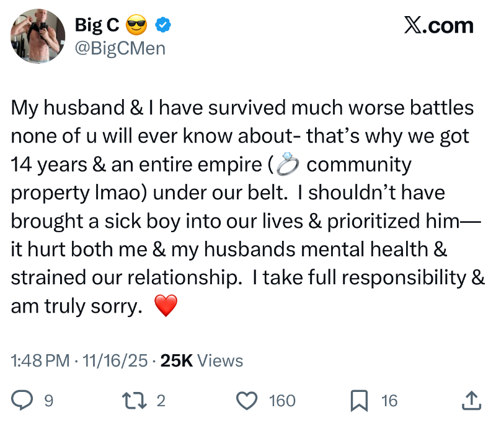
Task: Click the sunglasses emoji next to Big C
Action: click(x=136, y=25)
